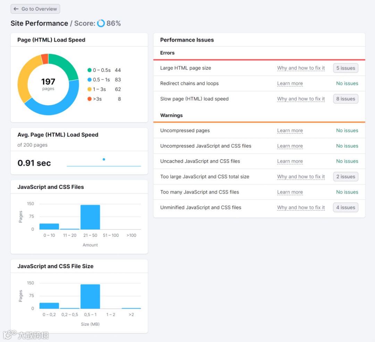Viewport: 375px width, 342px height.
Task: Click 'Too large JavaScript and CSS total size' label
Action: point(205,177)
